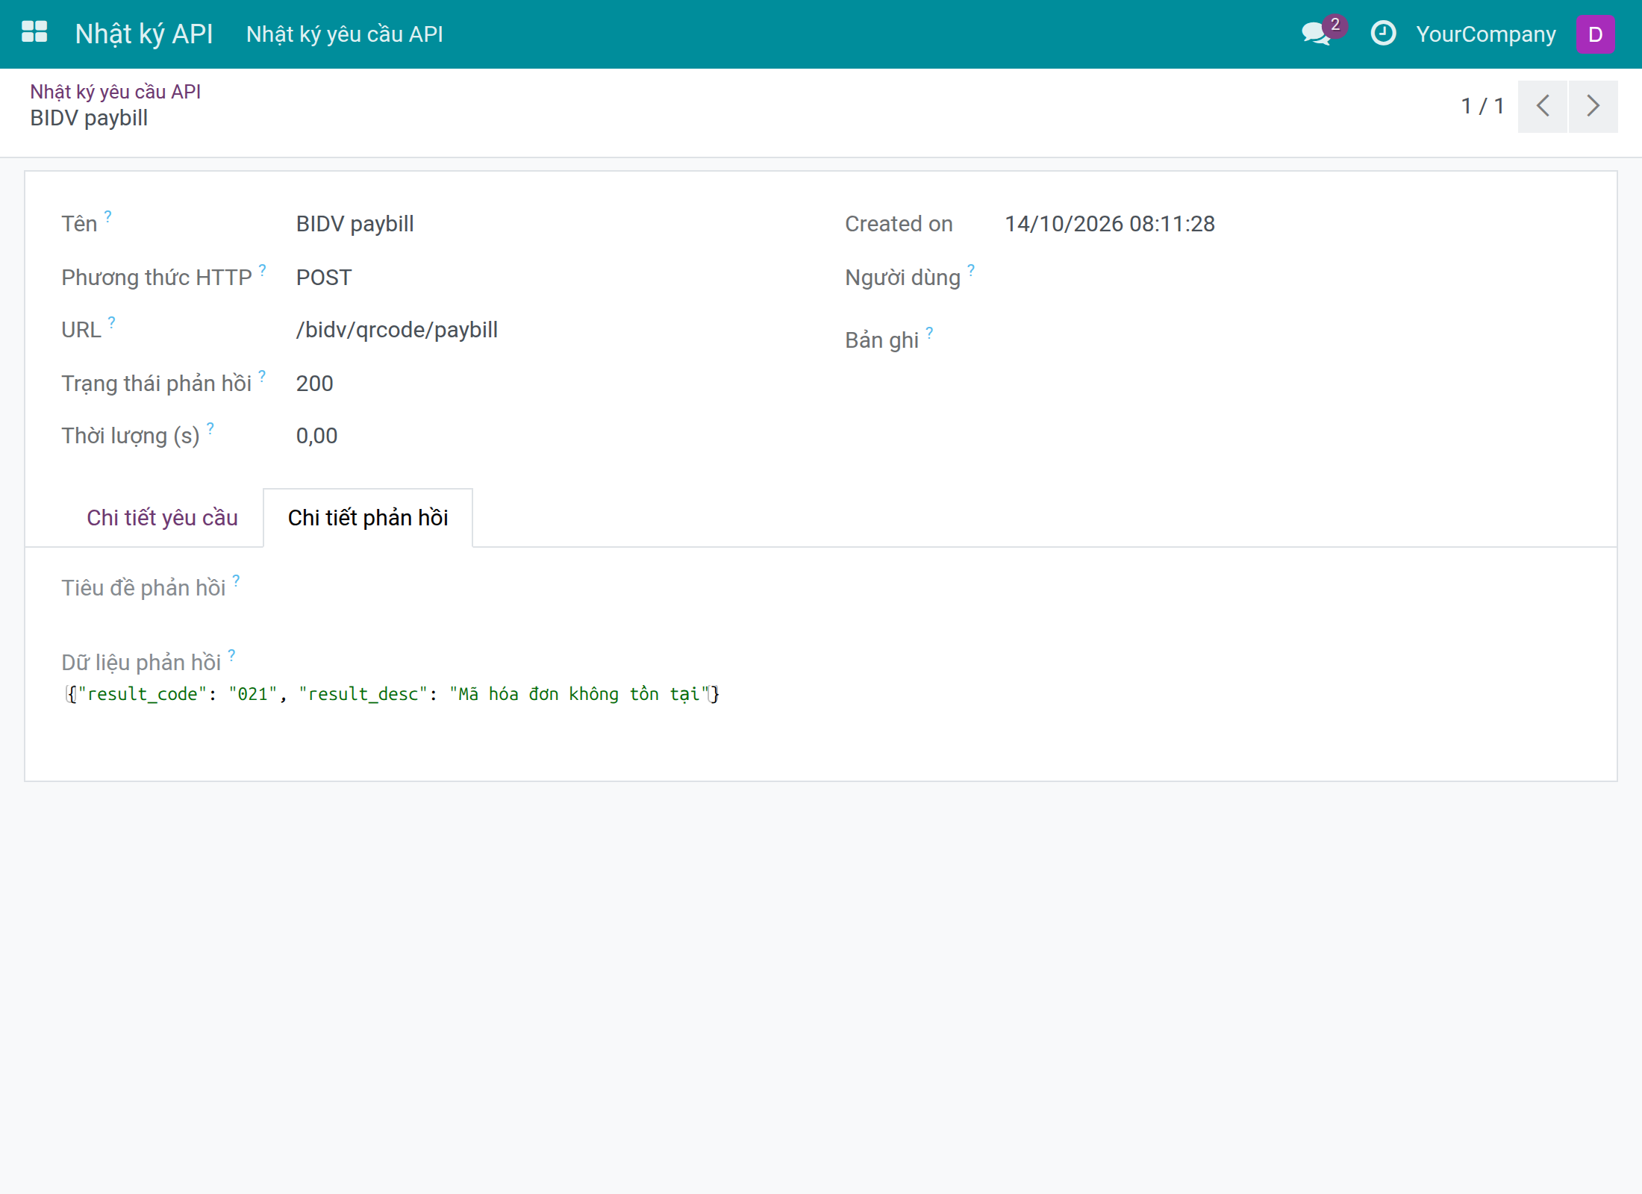Show help tooltip for Tên field
The height and width of the screenshot is (1194, 1642).
tap(108, 216)
